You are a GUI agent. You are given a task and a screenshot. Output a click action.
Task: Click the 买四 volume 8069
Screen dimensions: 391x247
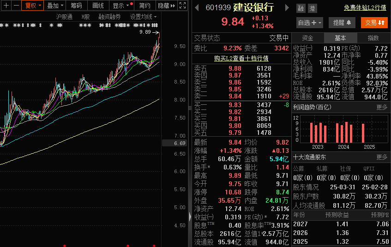264,126
